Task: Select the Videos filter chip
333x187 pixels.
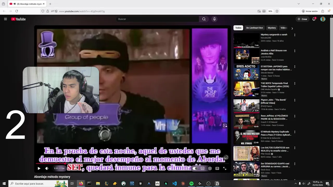Action: [x=284, y=28]
